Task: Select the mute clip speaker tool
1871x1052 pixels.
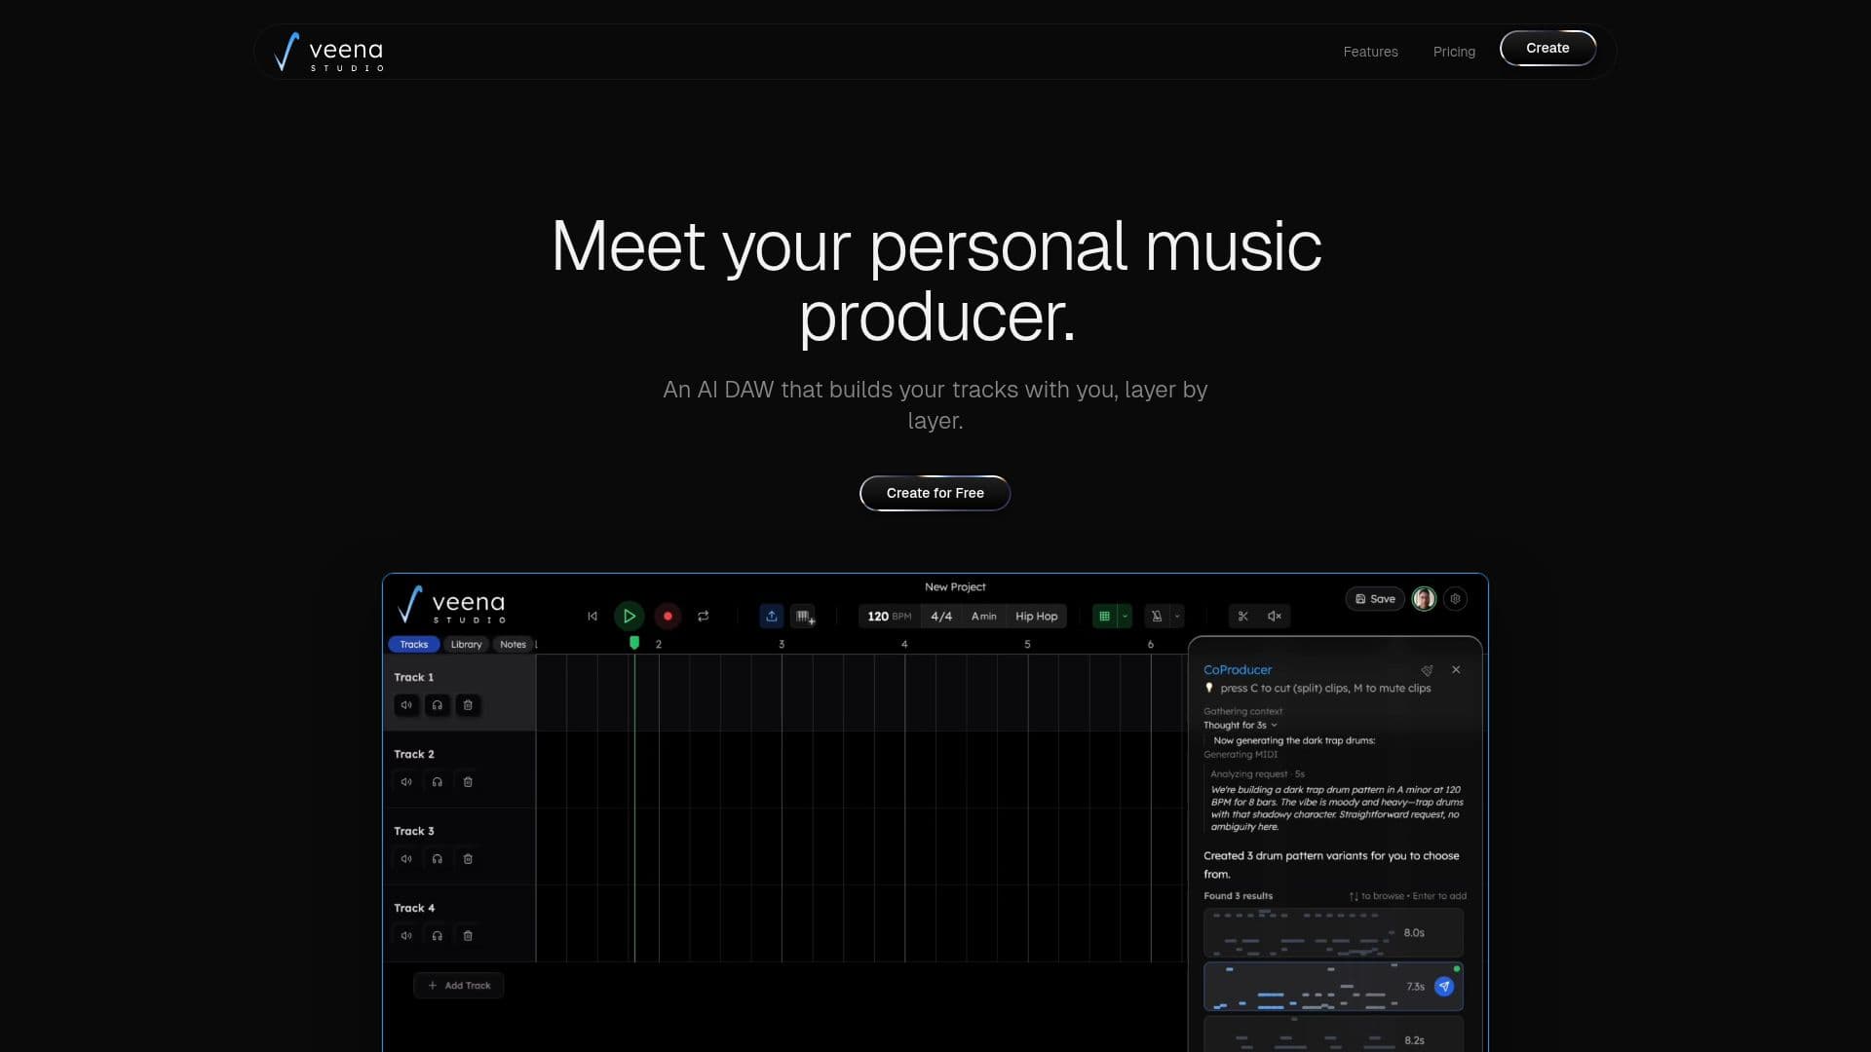Action: click(1274, 617)
